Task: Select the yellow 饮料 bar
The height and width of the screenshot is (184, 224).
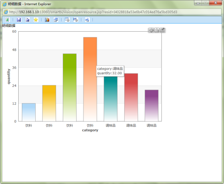Action: [49, 103]
